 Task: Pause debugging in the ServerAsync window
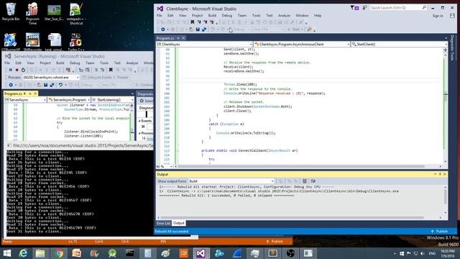(10, 70)
